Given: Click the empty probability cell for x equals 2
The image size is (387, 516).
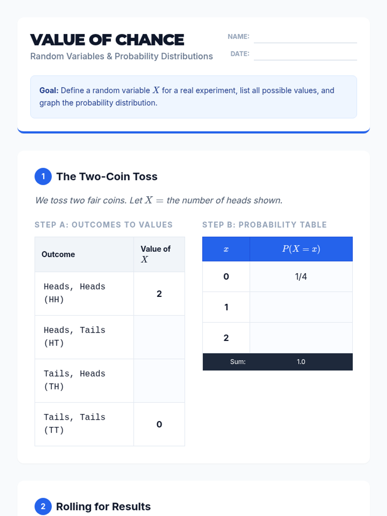Looking at the screenshot, I should tap(301, 338).
